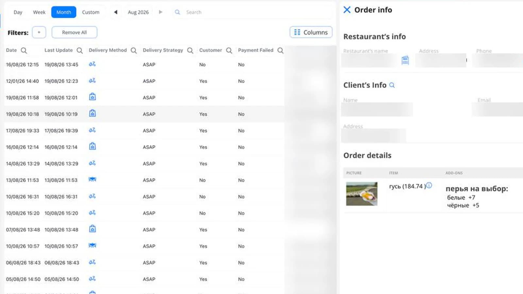Close the Order info panel

(347, 10)
